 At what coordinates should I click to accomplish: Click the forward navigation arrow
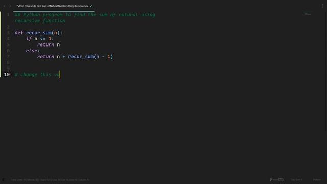tap(10, 6)
